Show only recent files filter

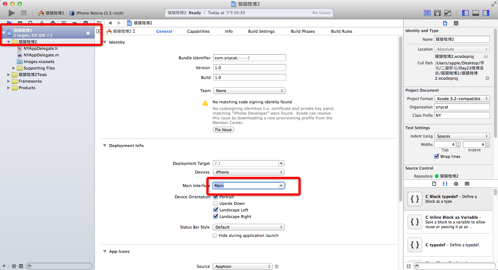click(x=14, y=266)
